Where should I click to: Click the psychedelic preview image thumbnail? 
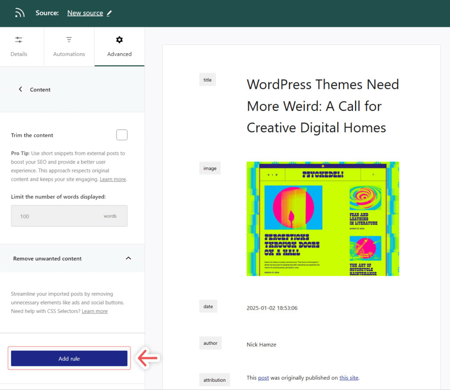coord(323,219)
